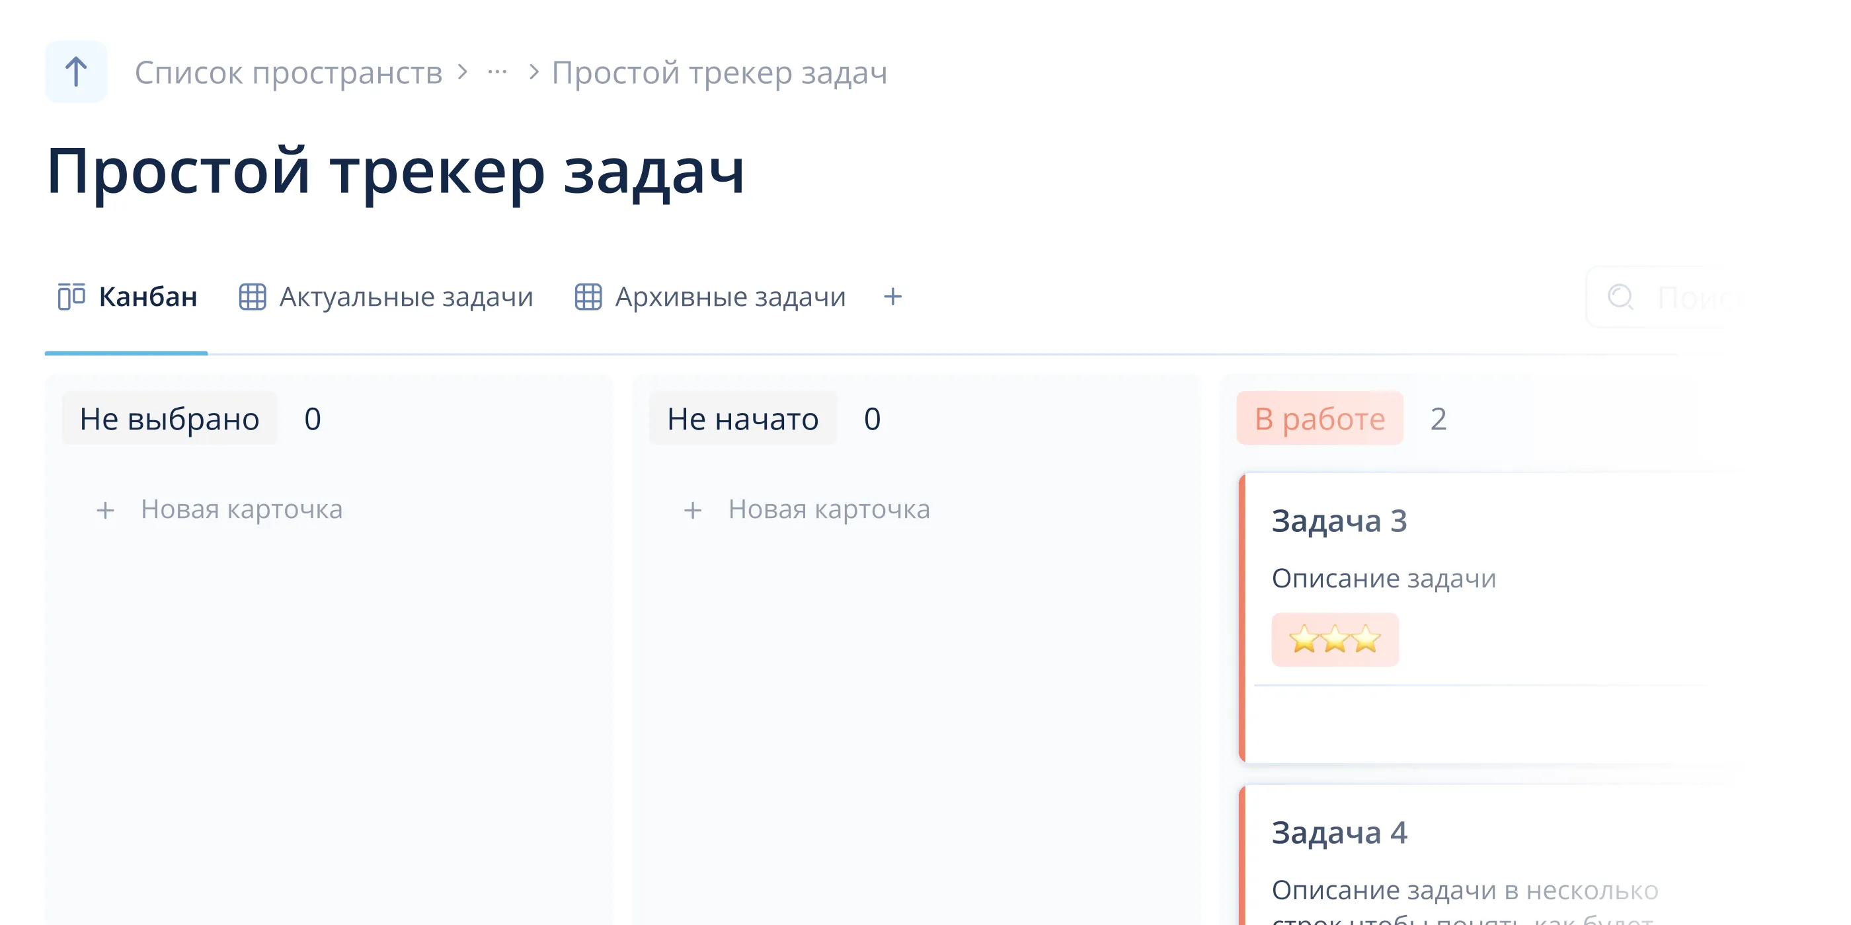Click count 0 next to Не выбрано
The image size is (1851, 925).
(x=313, y=419)
